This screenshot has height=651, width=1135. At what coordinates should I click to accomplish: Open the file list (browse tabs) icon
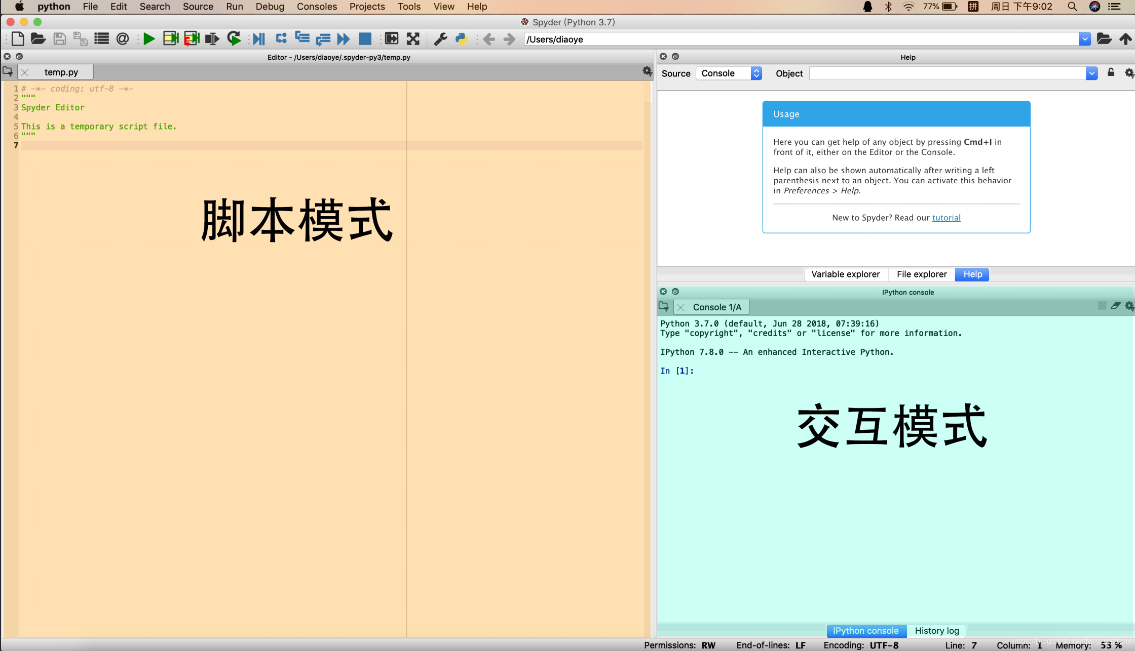click(101, 39)
